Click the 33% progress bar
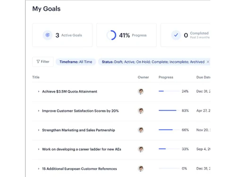The height and width of the screenshot is (177, 236). (x=169, y=149)
